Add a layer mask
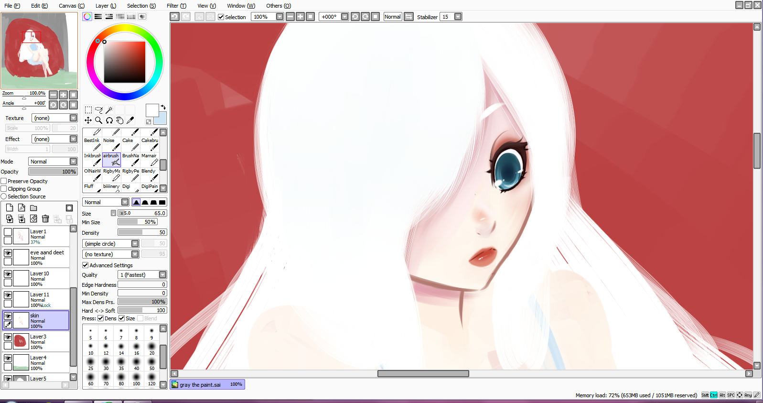This screenshot has width=763, height=403. point(69,208)
